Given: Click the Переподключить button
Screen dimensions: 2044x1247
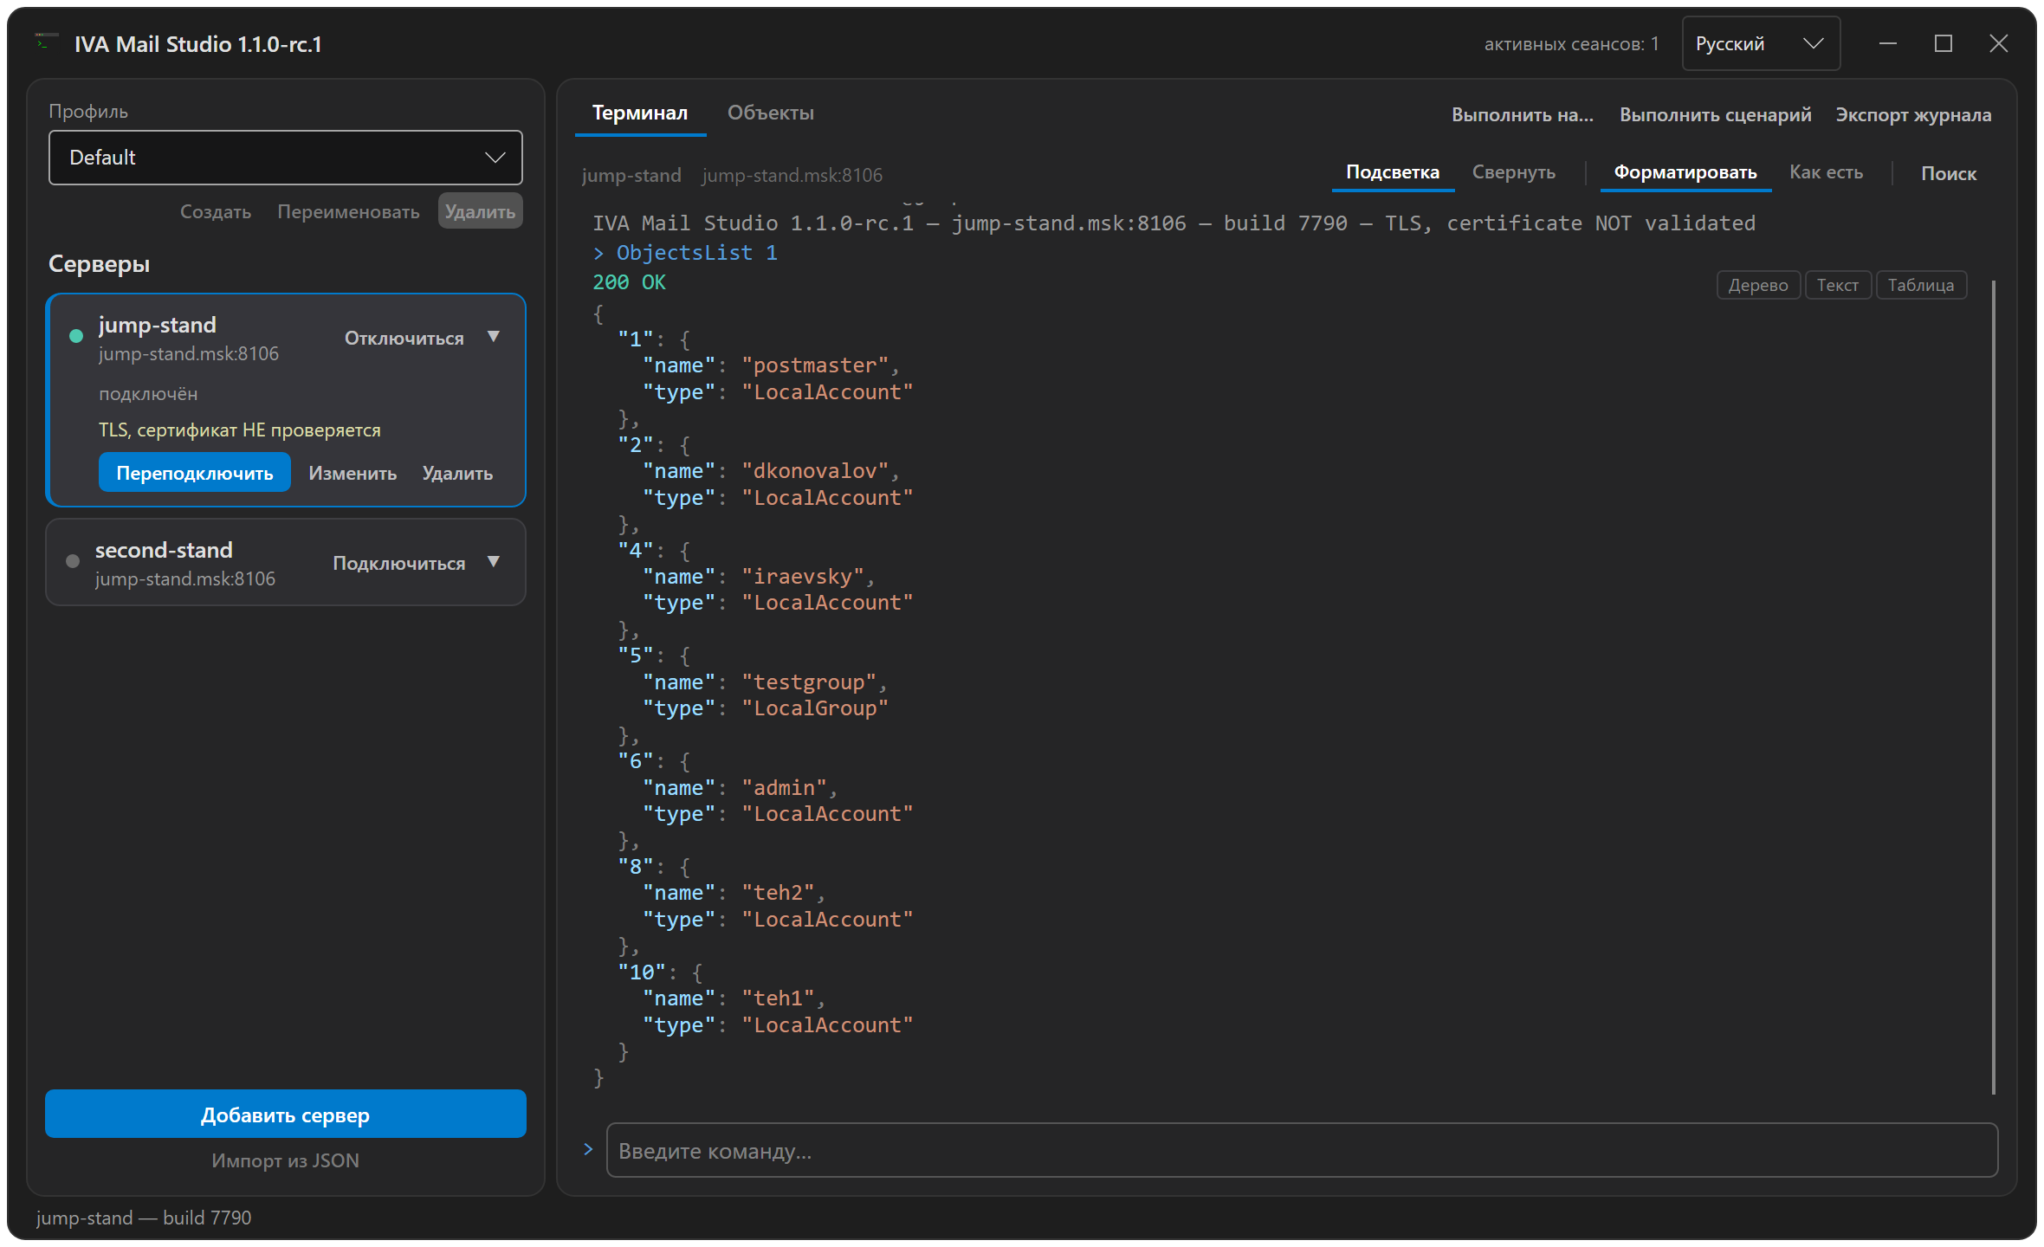Looking at the screenshot, I should point(195,473).
